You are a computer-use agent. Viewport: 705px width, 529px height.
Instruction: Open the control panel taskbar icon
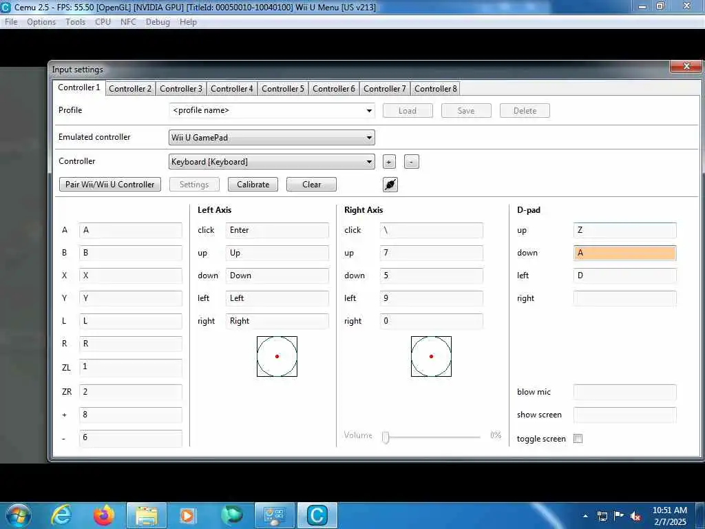274,515
